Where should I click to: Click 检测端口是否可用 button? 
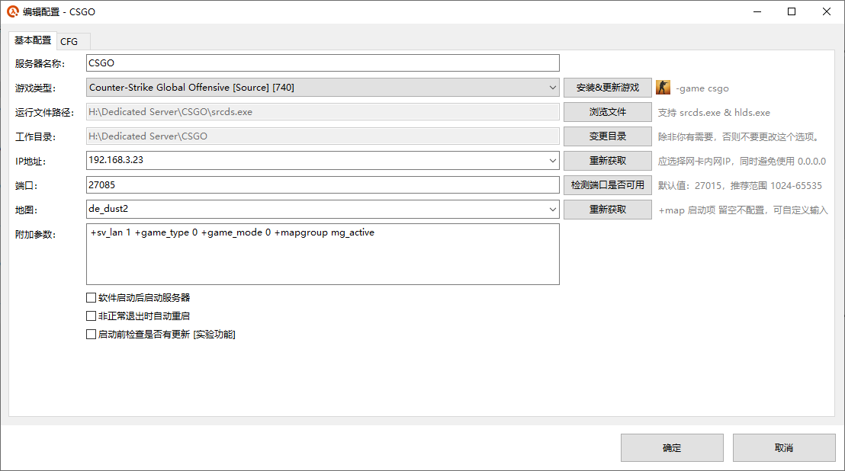607,185
